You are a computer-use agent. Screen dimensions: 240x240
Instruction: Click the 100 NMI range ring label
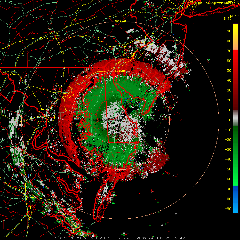point(120,21)
